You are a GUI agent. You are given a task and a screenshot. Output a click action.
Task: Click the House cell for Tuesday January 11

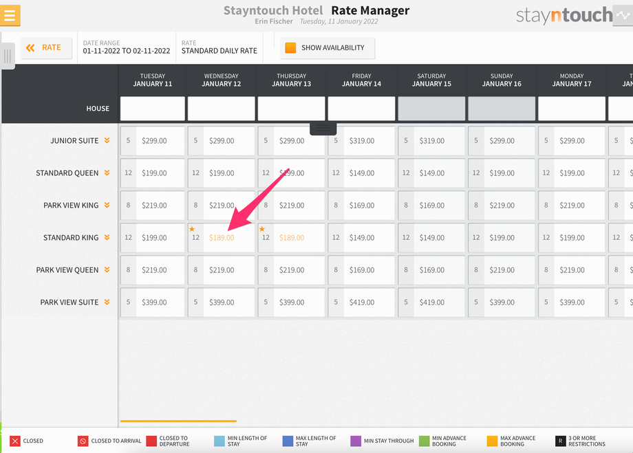click(x=153, y=109)
